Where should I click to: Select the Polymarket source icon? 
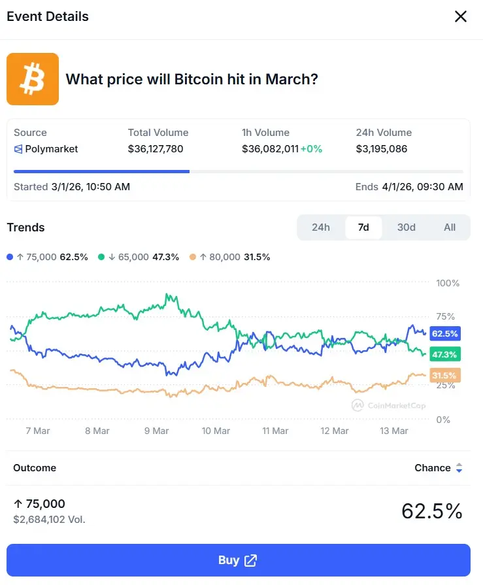pos(19,148)
